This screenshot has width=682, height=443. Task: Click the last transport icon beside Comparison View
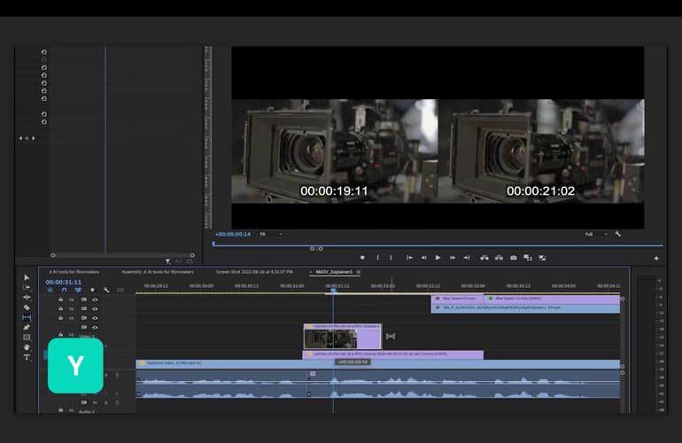click(x=542, y=258)
